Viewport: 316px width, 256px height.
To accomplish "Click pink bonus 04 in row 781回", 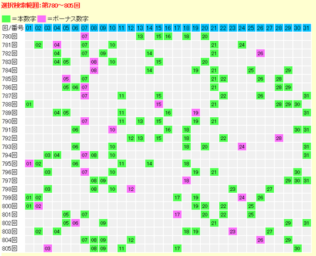I will click(x=57, y=45).
